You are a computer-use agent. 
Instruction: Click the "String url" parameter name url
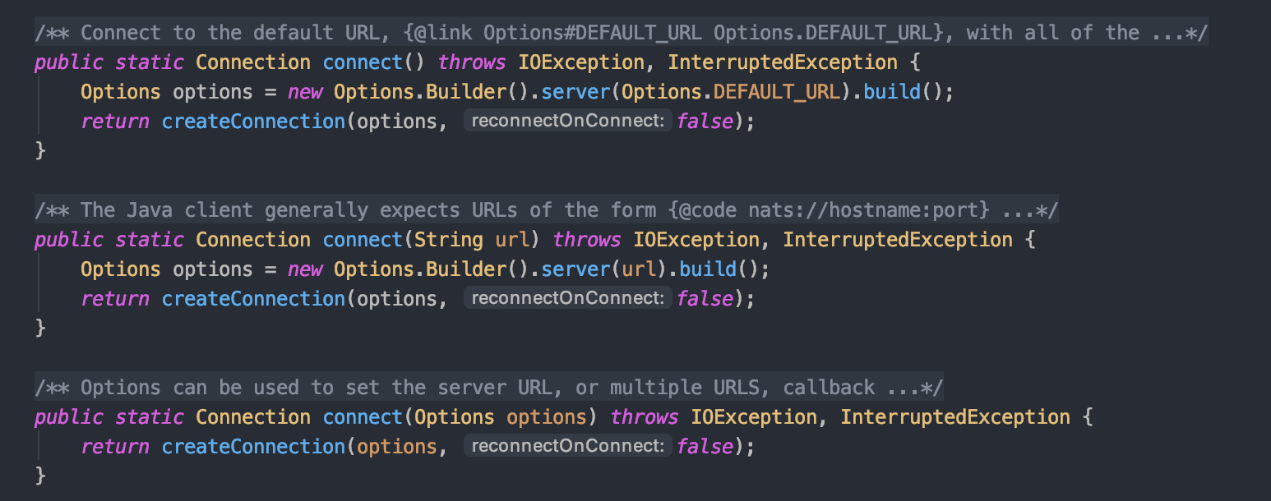512,240
